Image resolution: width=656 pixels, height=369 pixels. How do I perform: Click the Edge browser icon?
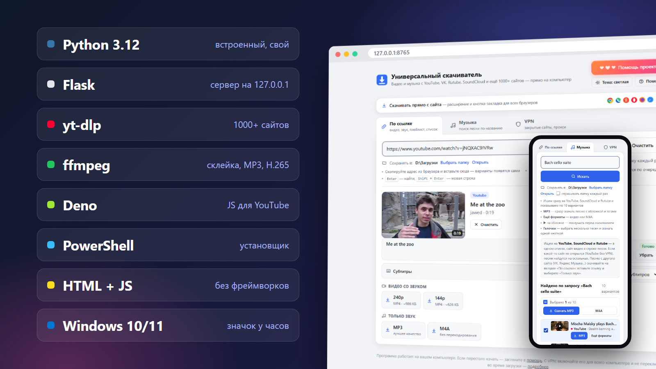[618, 100]
